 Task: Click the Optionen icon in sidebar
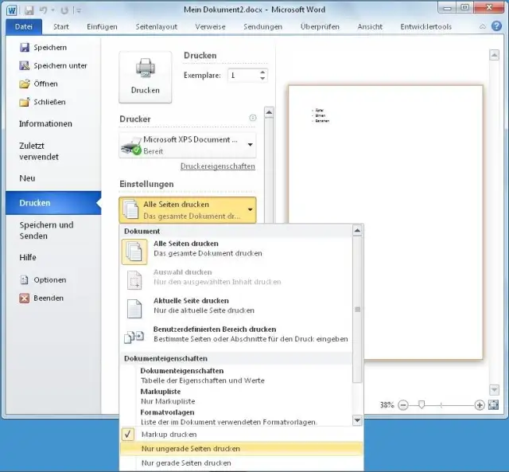[25, 280]
